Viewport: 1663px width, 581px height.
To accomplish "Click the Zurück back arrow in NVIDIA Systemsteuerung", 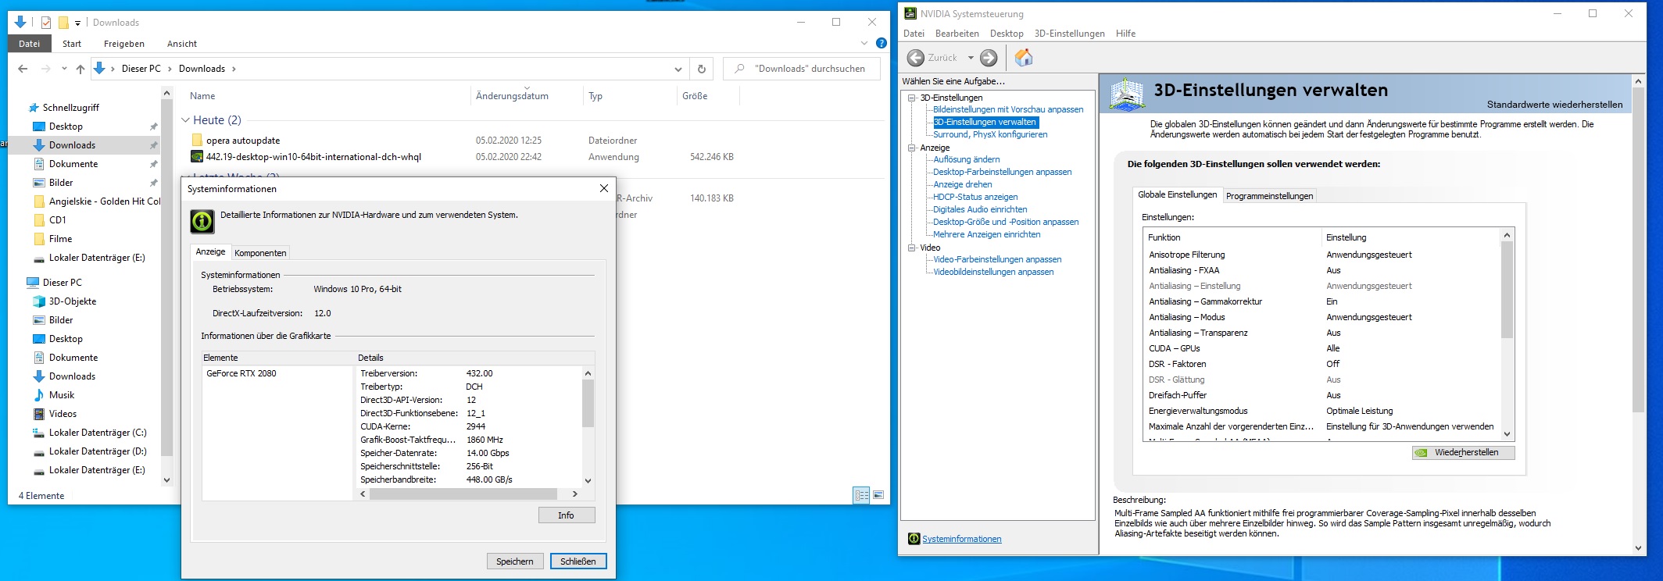I will (x=915, y=58).
